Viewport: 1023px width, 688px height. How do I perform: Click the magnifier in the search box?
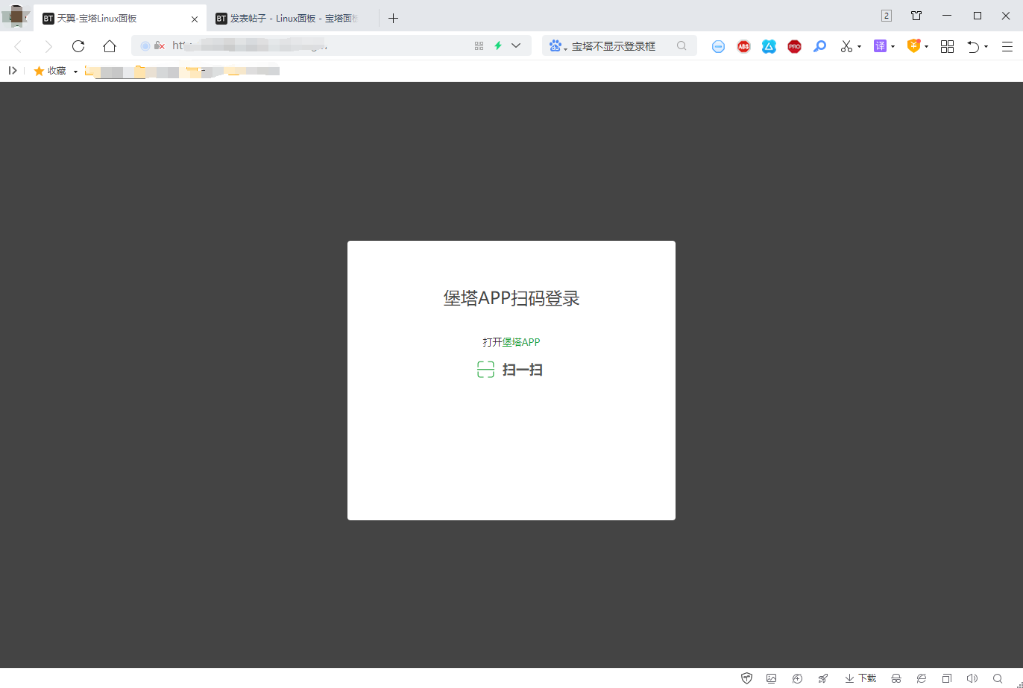(682, 46)
